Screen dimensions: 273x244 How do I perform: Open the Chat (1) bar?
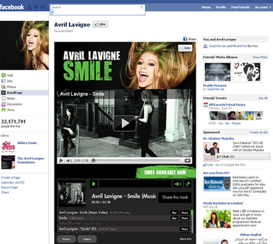[243, 157]
